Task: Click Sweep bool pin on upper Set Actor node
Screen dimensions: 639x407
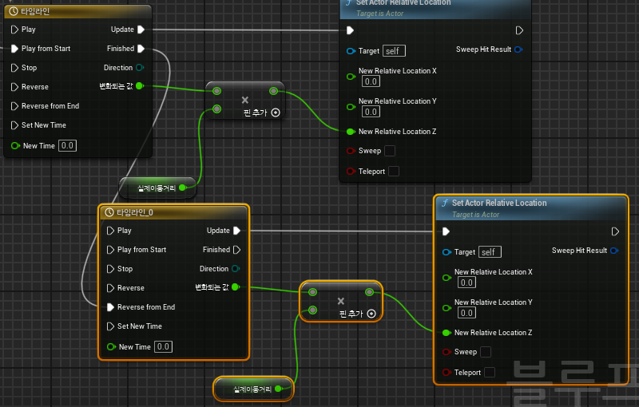Action: (351, 151)
